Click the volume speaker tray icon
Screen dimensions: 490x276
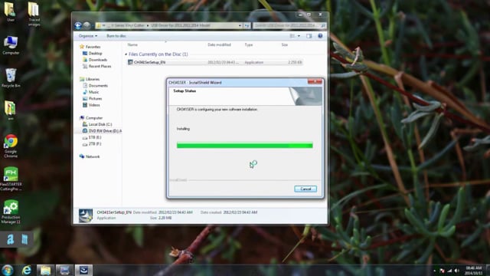(x=456, y=271)
